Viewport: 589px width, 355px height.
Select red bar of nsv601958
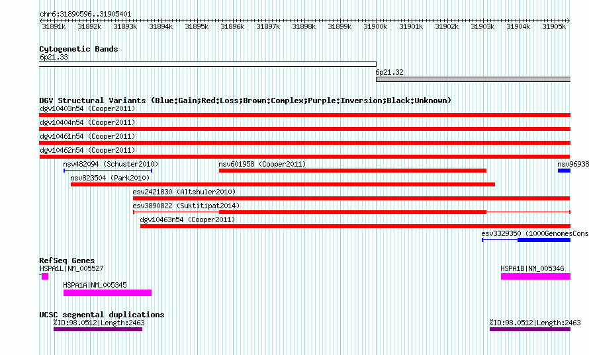click(353, 171)
